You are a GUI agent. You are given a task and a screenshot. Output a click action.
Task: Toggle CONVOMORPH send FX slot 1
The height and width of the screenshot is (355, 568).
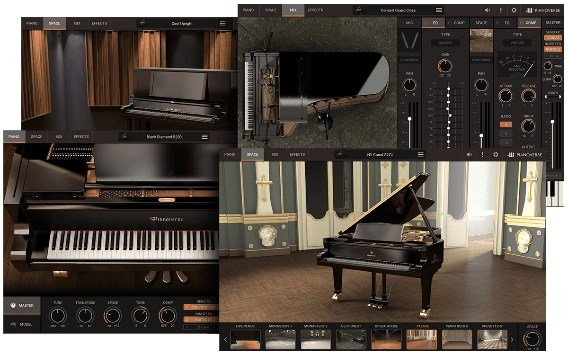pyautogui.click(x=201, y=307)
